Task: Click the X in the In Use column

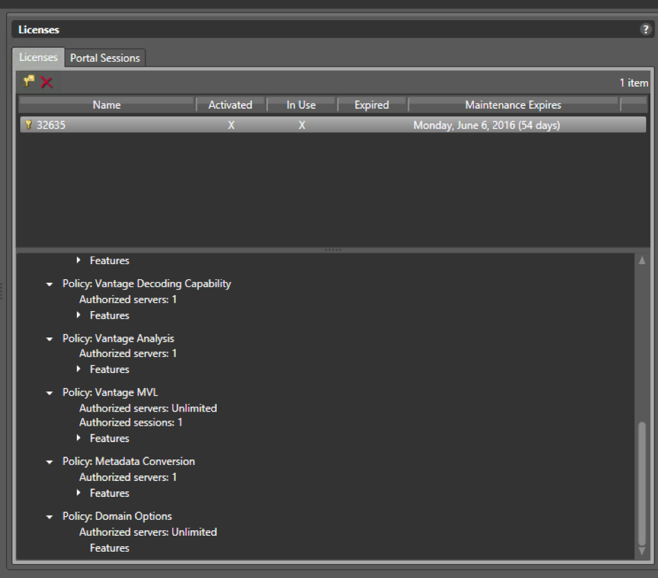Action: pos(301,125)
